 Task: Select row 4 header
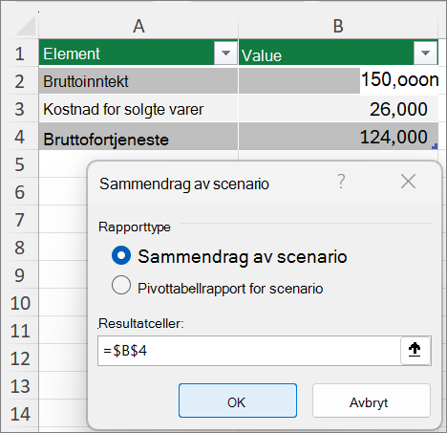pyautogui.click(x=19, y=137)
